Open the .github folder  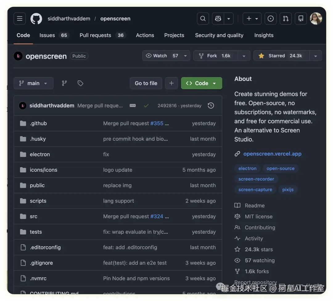[38, 123]
